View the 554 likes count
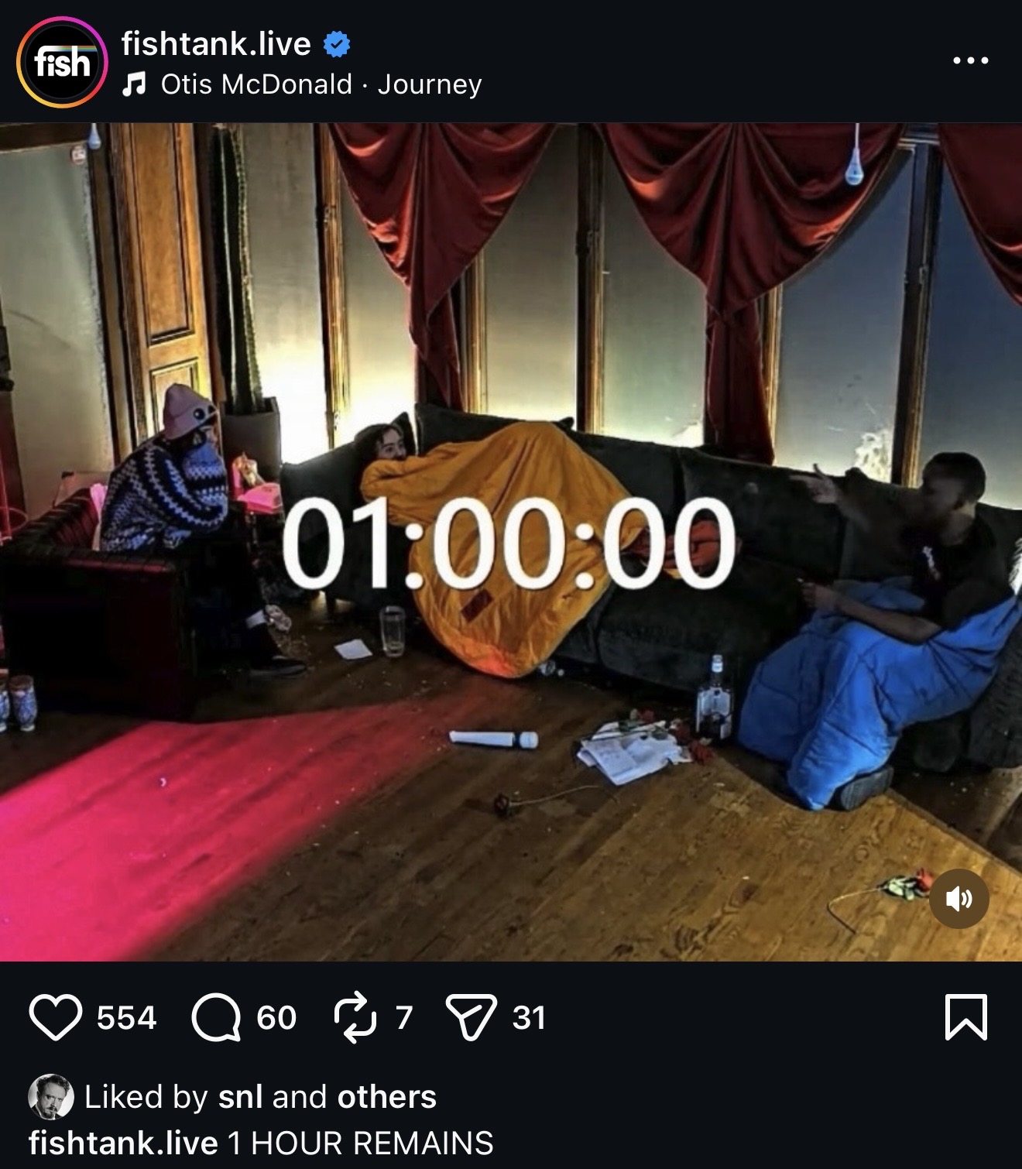The height and width of the screenshot is (1169, 1022). [127, 1017]
